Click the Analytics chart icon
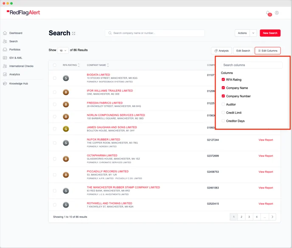 (5, 74)
